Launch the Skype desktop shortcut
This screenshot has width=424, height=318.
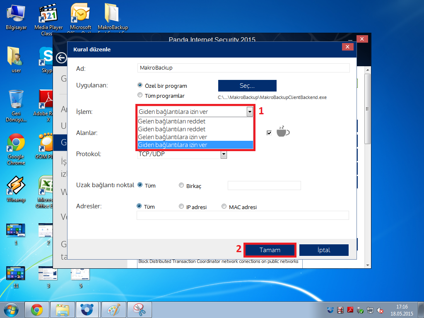pos(46,60)
